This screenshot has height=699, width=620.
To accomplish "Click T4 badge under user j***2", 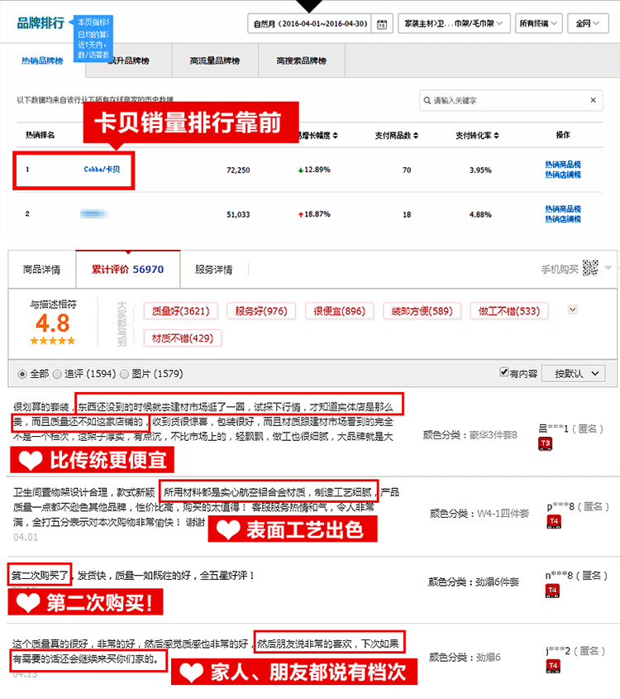I will point(553,666).
